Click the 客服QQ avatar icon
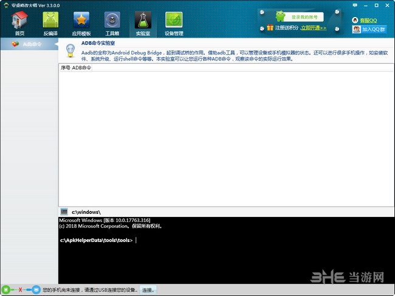The height and width of the screenshot is (296, 395). (x=355, y=20)
